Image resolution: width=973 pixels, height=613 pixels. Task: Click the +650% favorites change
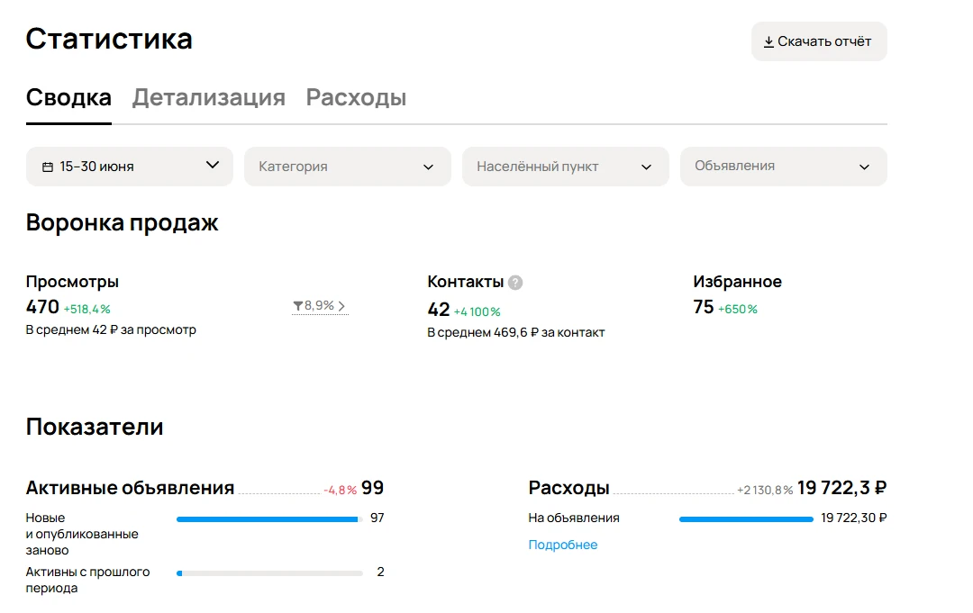tap(738, 309)
